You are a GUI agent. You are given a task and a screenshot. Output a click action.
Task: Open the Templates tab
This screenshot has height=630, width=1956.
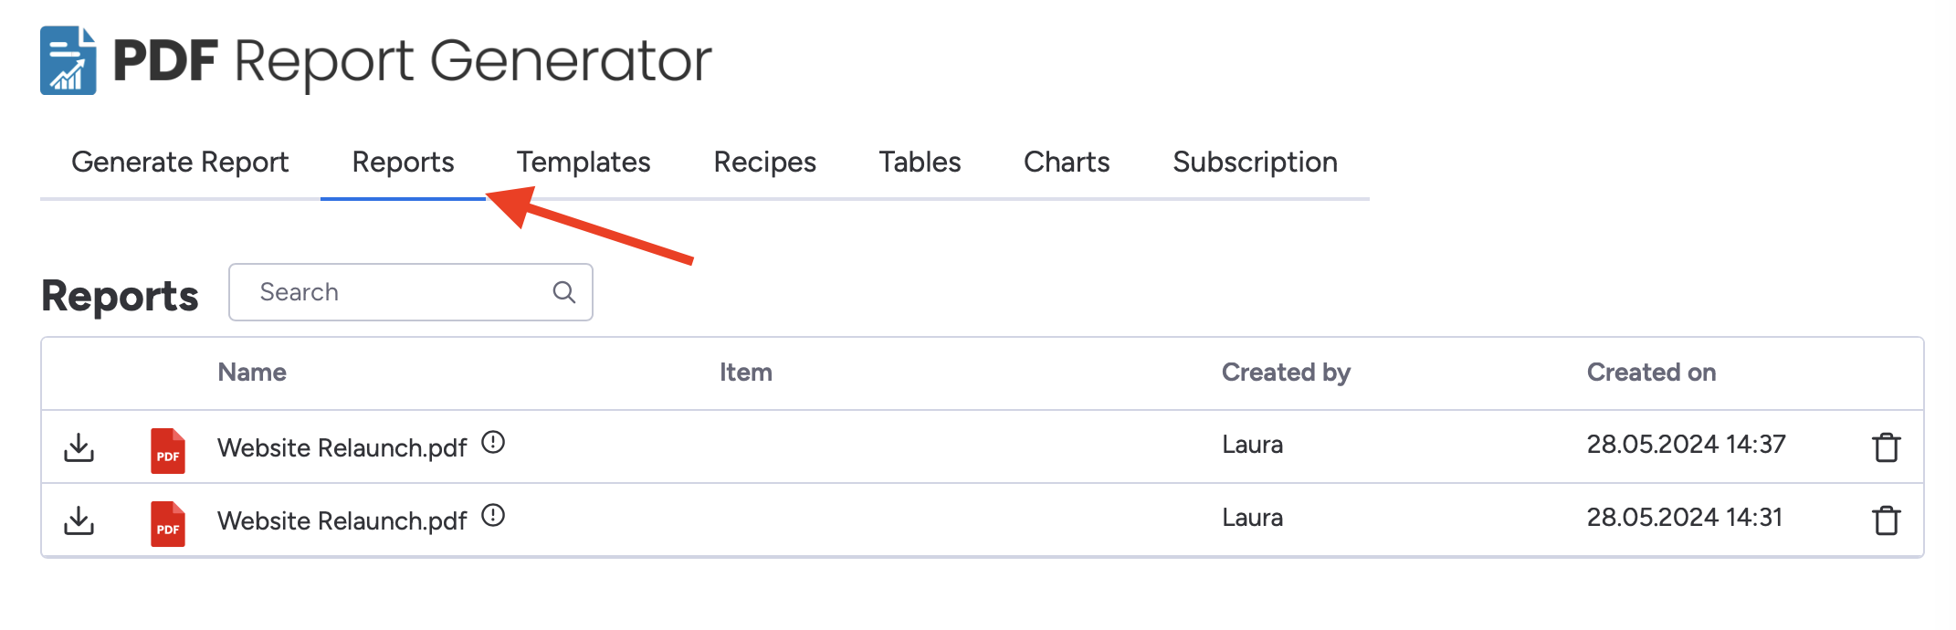584,163
